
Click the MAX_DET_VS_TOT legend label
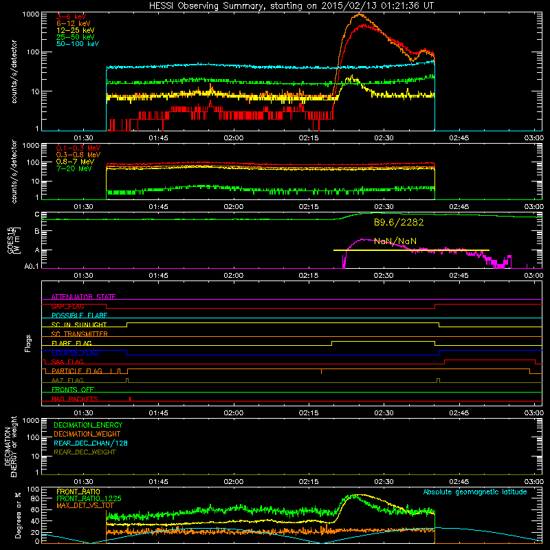point(85,505)
